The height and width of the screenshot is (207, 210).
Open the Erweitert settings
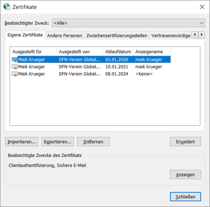185,141
